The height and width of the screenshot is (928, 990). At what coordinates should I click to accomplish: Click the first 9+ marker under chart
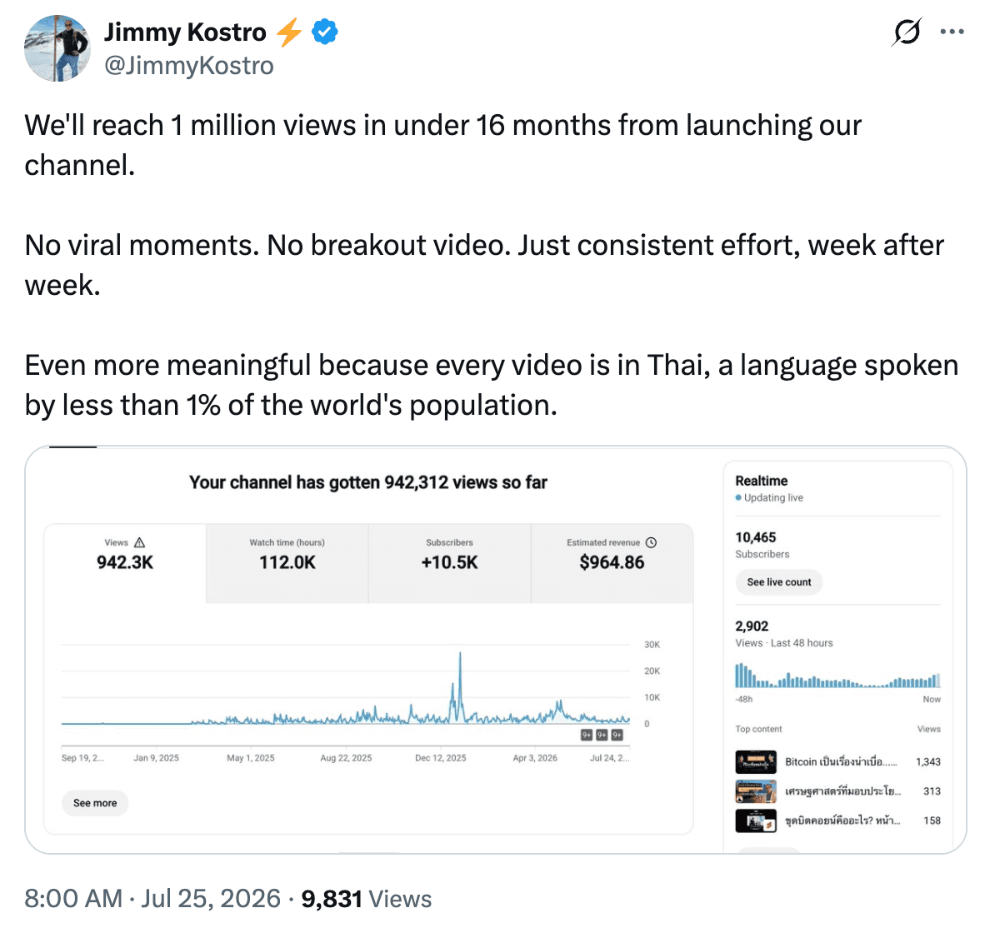pyautogui.click(x=587, y=735)
